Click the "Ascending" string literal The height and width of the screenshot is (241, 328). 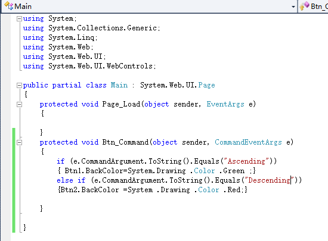pos(246,161)
